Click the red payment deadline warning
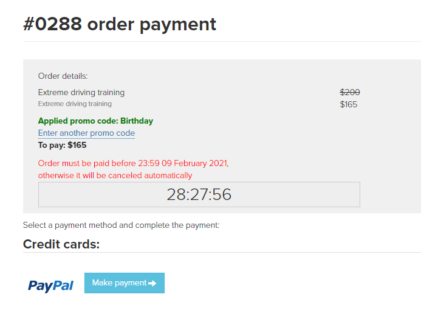This screenshot has width=421, height=323. click(x=134, y=169)
